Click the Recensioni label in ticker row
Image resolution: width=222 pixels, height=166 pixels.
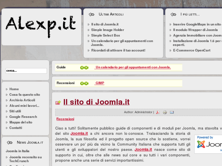coord(66,83)
